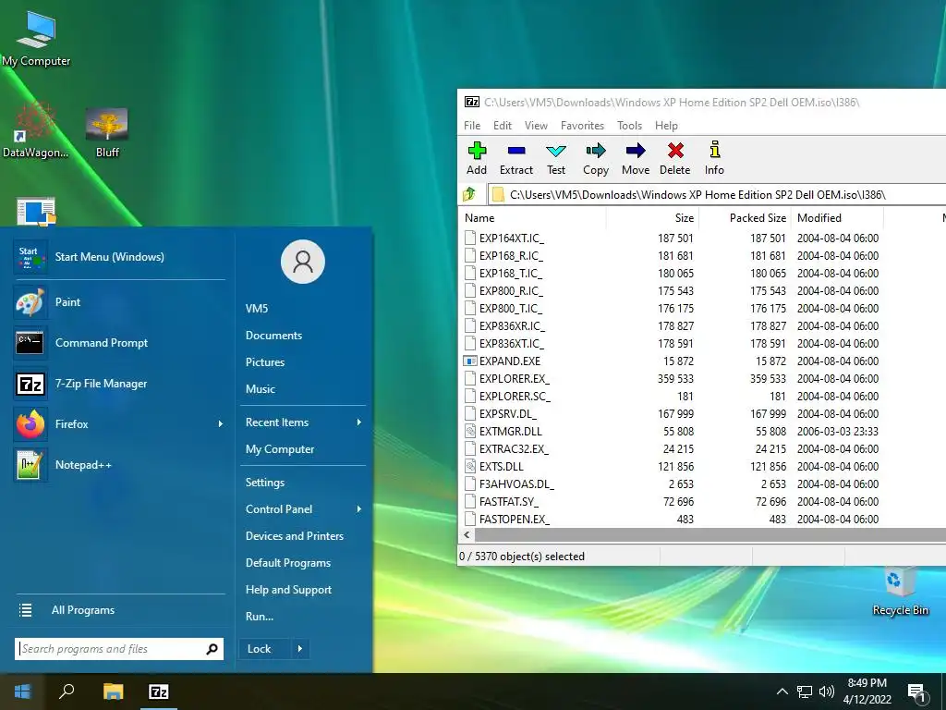Click the 7-Zip taskbar button
This screenshot has height=710, width=946.
[159, 692]
